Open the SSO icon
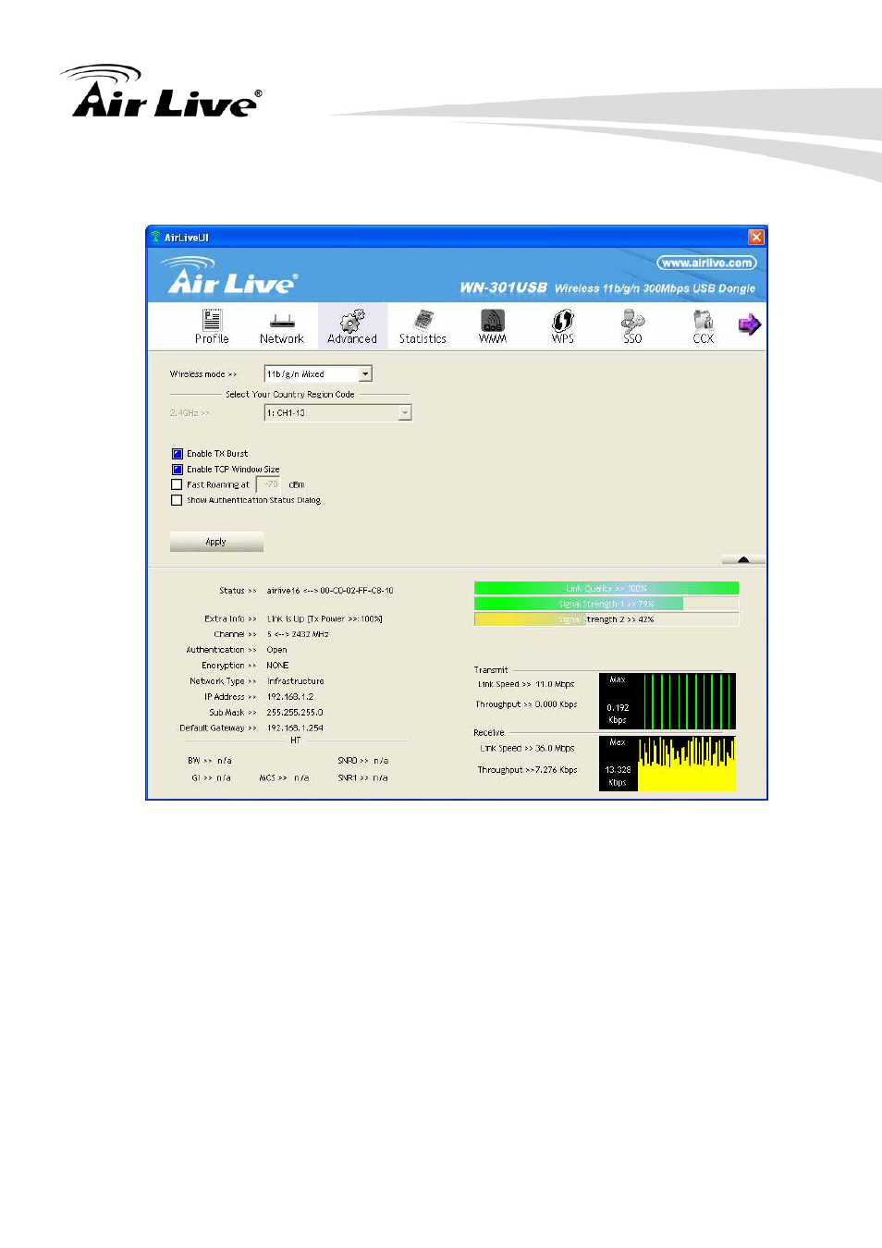This screenshot has height=1248, width=882. [x=632, y=326]
